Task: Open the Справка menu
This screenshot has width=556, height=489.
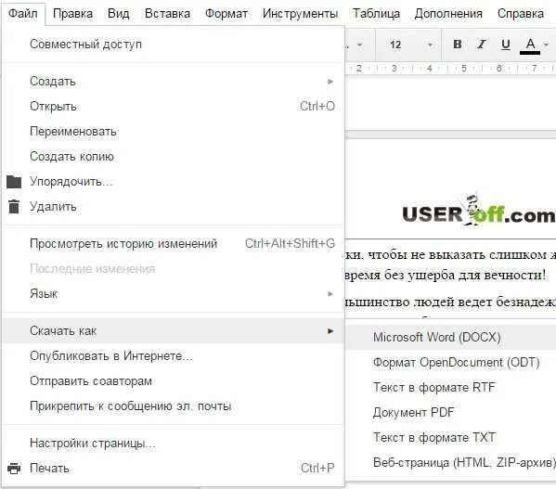Action: tap(521, 14)
